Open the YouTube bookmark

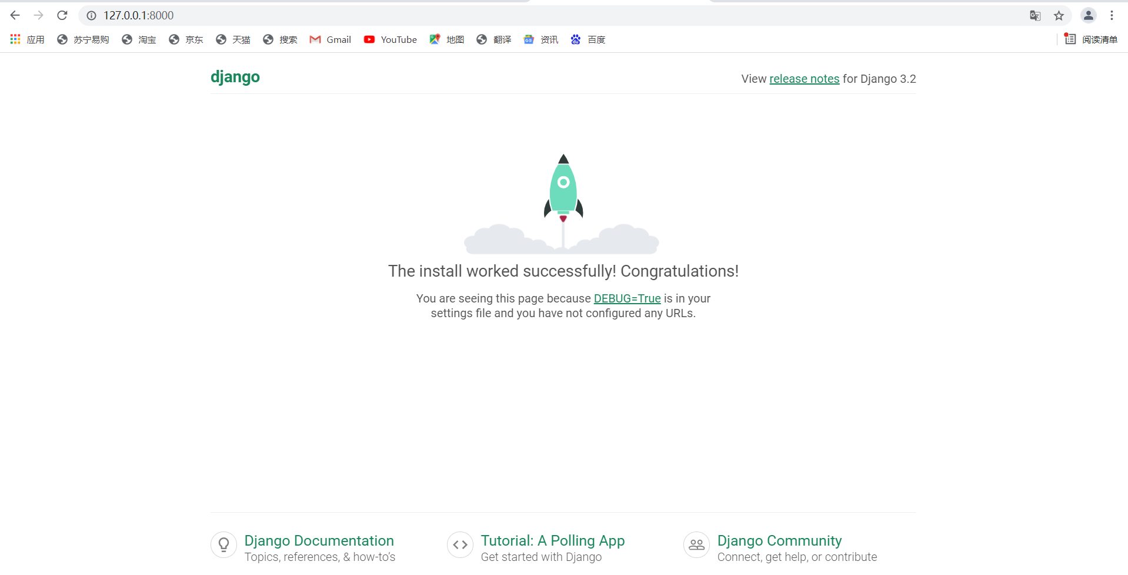tap(391, 39)
